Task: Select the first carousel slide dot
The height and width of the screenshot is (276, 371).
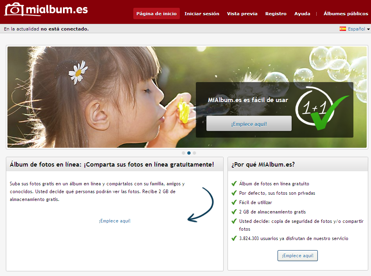Action: pyautogui.click(x=183, y=153)
